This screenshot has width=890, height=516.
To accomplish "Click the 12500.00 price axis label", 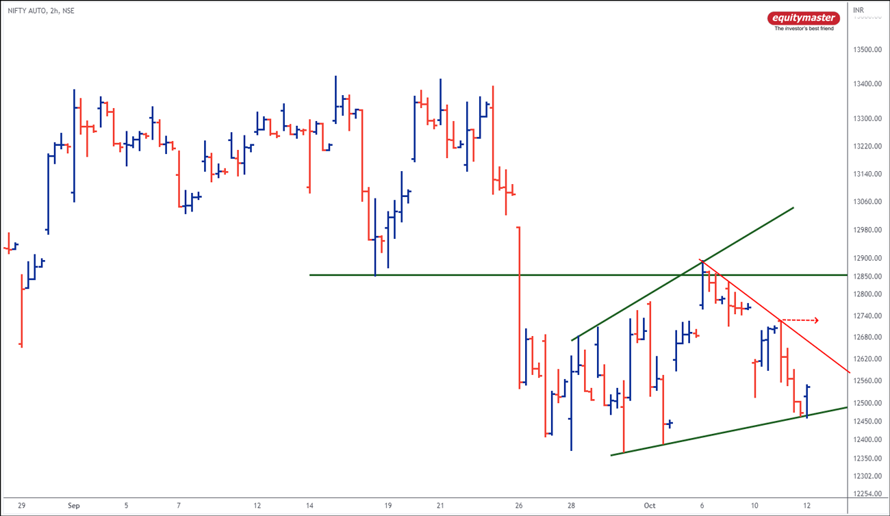I will coord(866,403).
